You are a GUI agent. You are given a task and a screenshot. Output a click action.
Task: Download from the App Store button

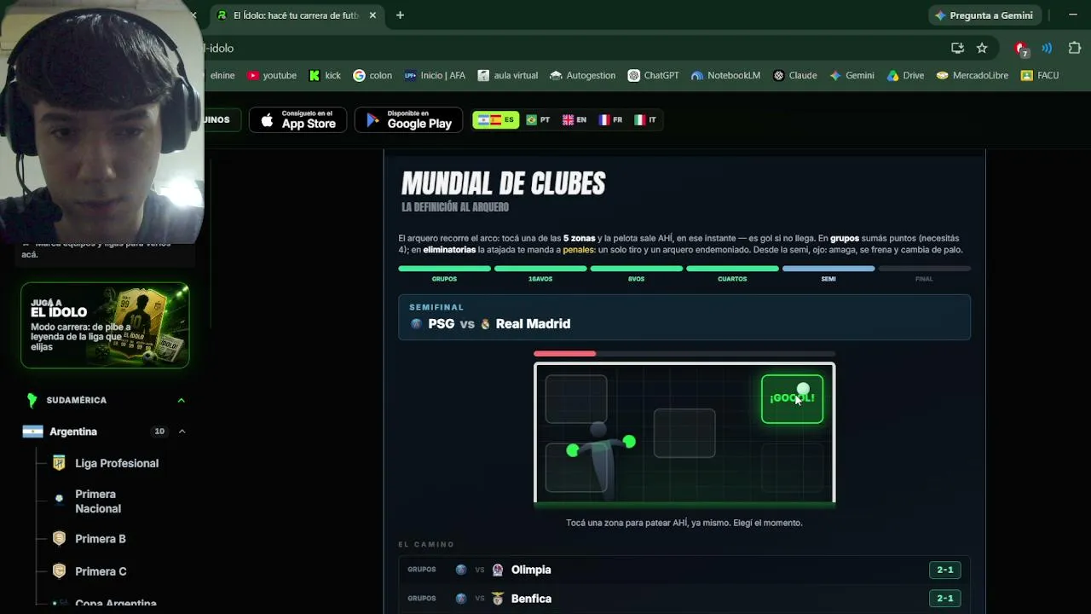(298, 120)
